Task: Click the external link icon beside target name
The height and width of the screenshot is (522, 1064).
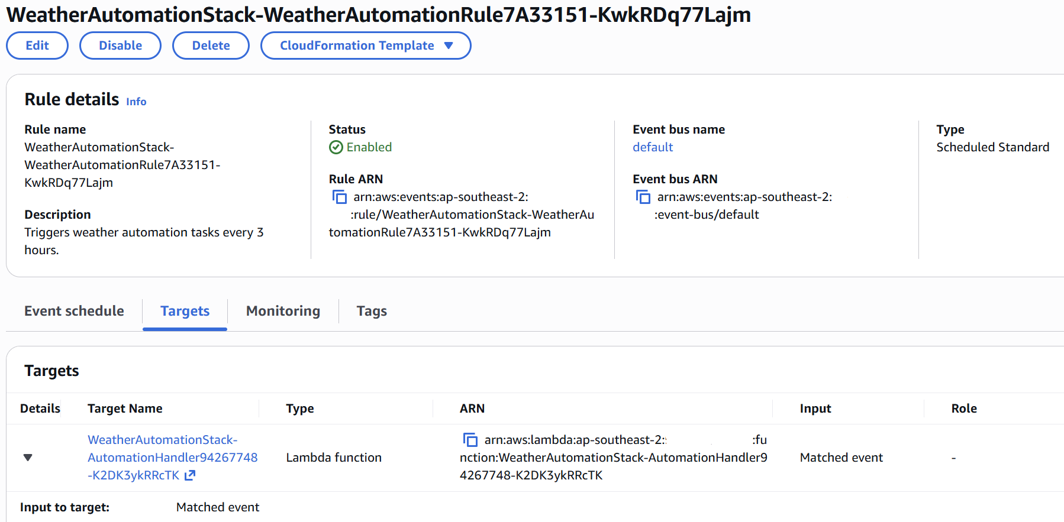Action: 190,475
